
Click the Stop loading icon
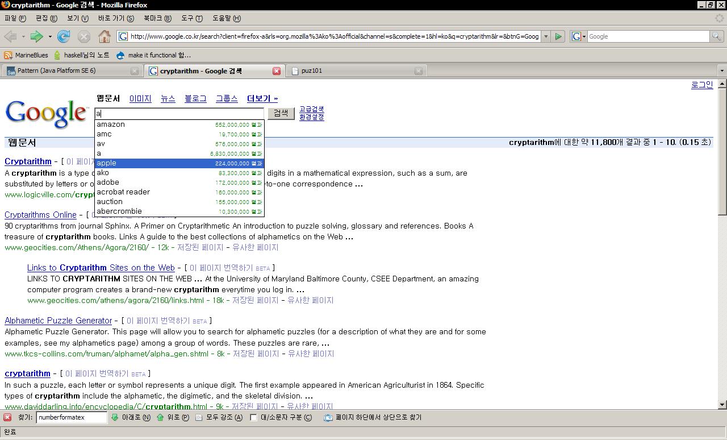(x=83, y=36)
